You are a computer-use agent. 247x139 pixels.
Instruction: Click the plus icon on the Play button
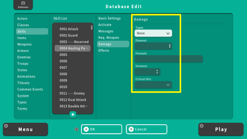(202, 126)
